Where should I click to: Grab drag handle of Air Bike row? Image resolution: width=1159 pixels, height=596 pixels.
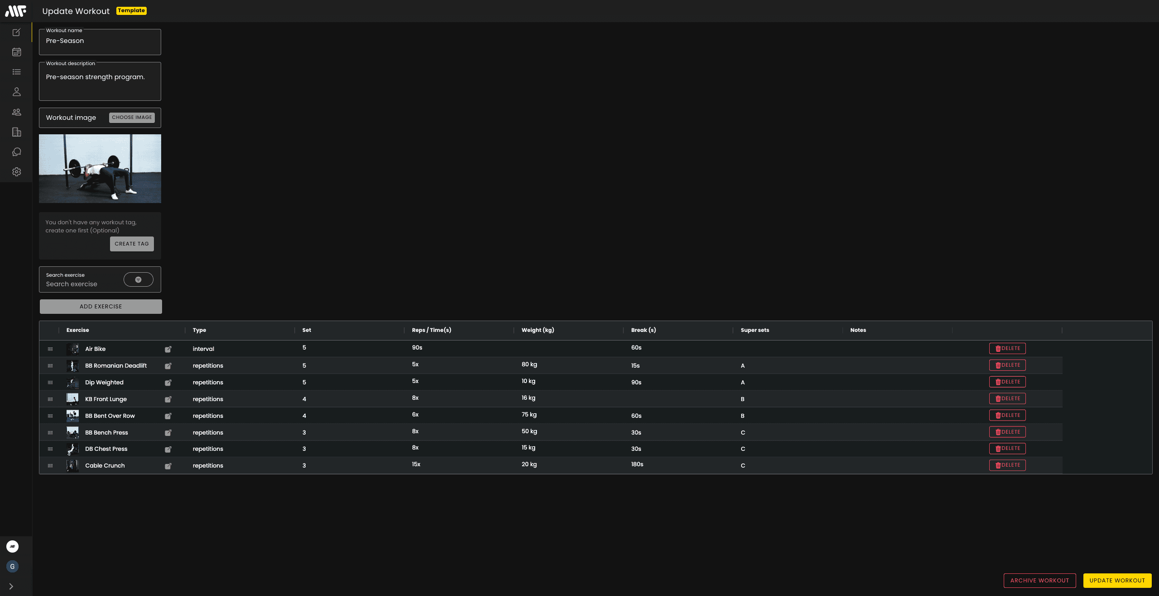coord(50,349)
